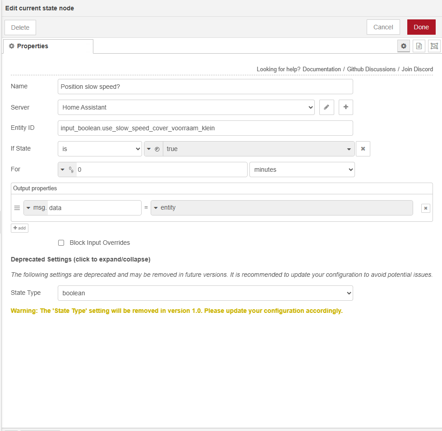The image size is (442, 431).
Task: Cancel editing the node
Action: (383, 27)
